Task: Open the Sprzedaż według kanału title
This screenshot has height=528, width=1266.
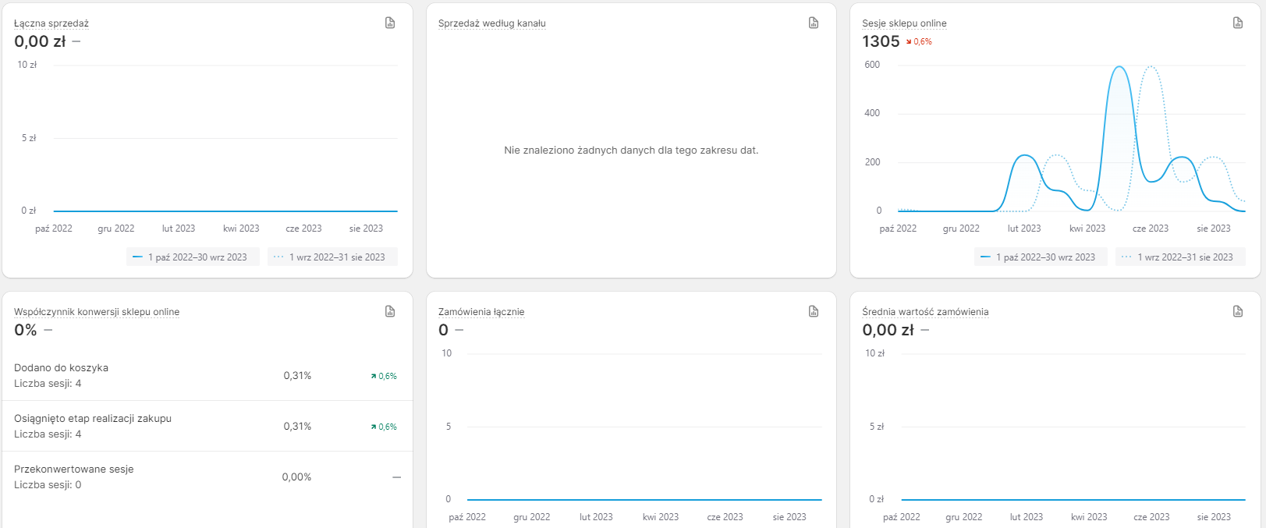Action: (491, 23)
